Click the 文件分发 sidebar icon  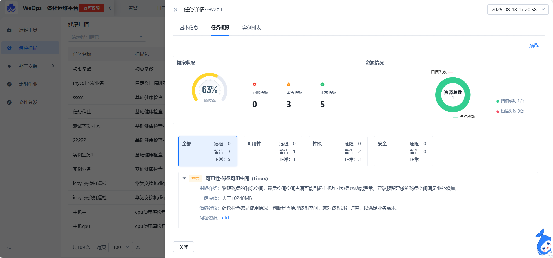[9, 103]
